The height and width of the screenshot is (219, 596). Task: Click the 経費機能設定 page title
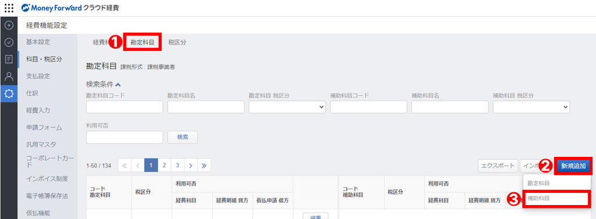click(47, 26)
